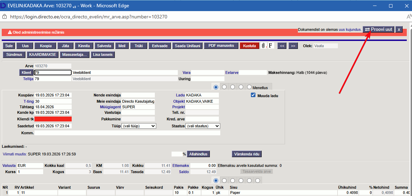Click into the Komm. comment field
412x196 pixels.
pyautogui.click(x=127, y=133)
